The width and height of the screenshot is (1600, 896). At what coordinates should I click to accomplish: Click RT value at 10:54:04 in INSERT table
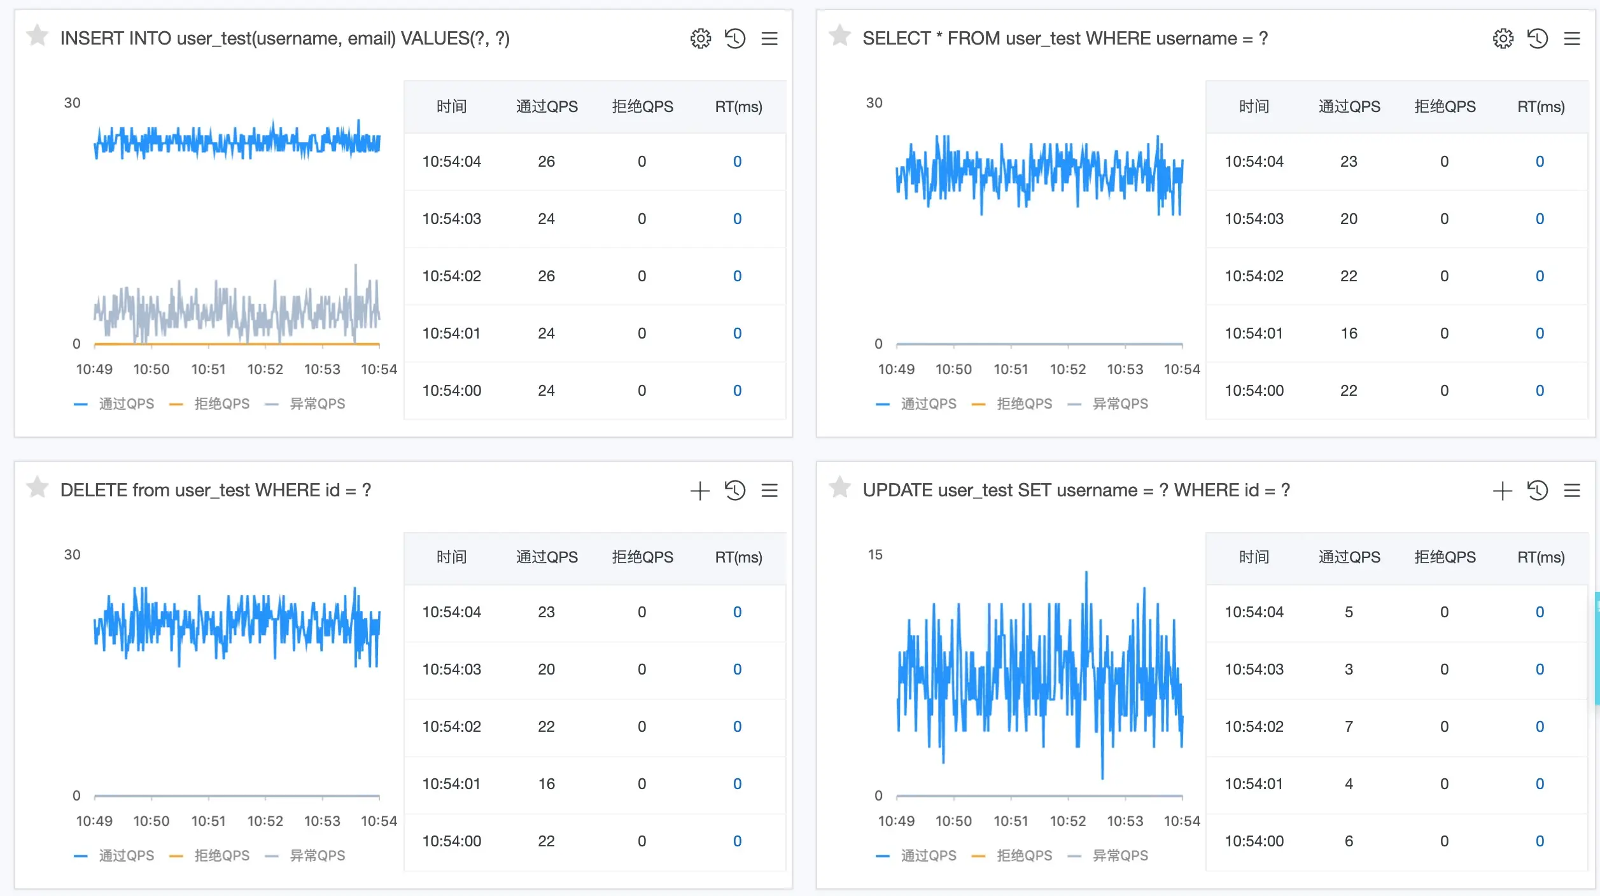point(737,162)
